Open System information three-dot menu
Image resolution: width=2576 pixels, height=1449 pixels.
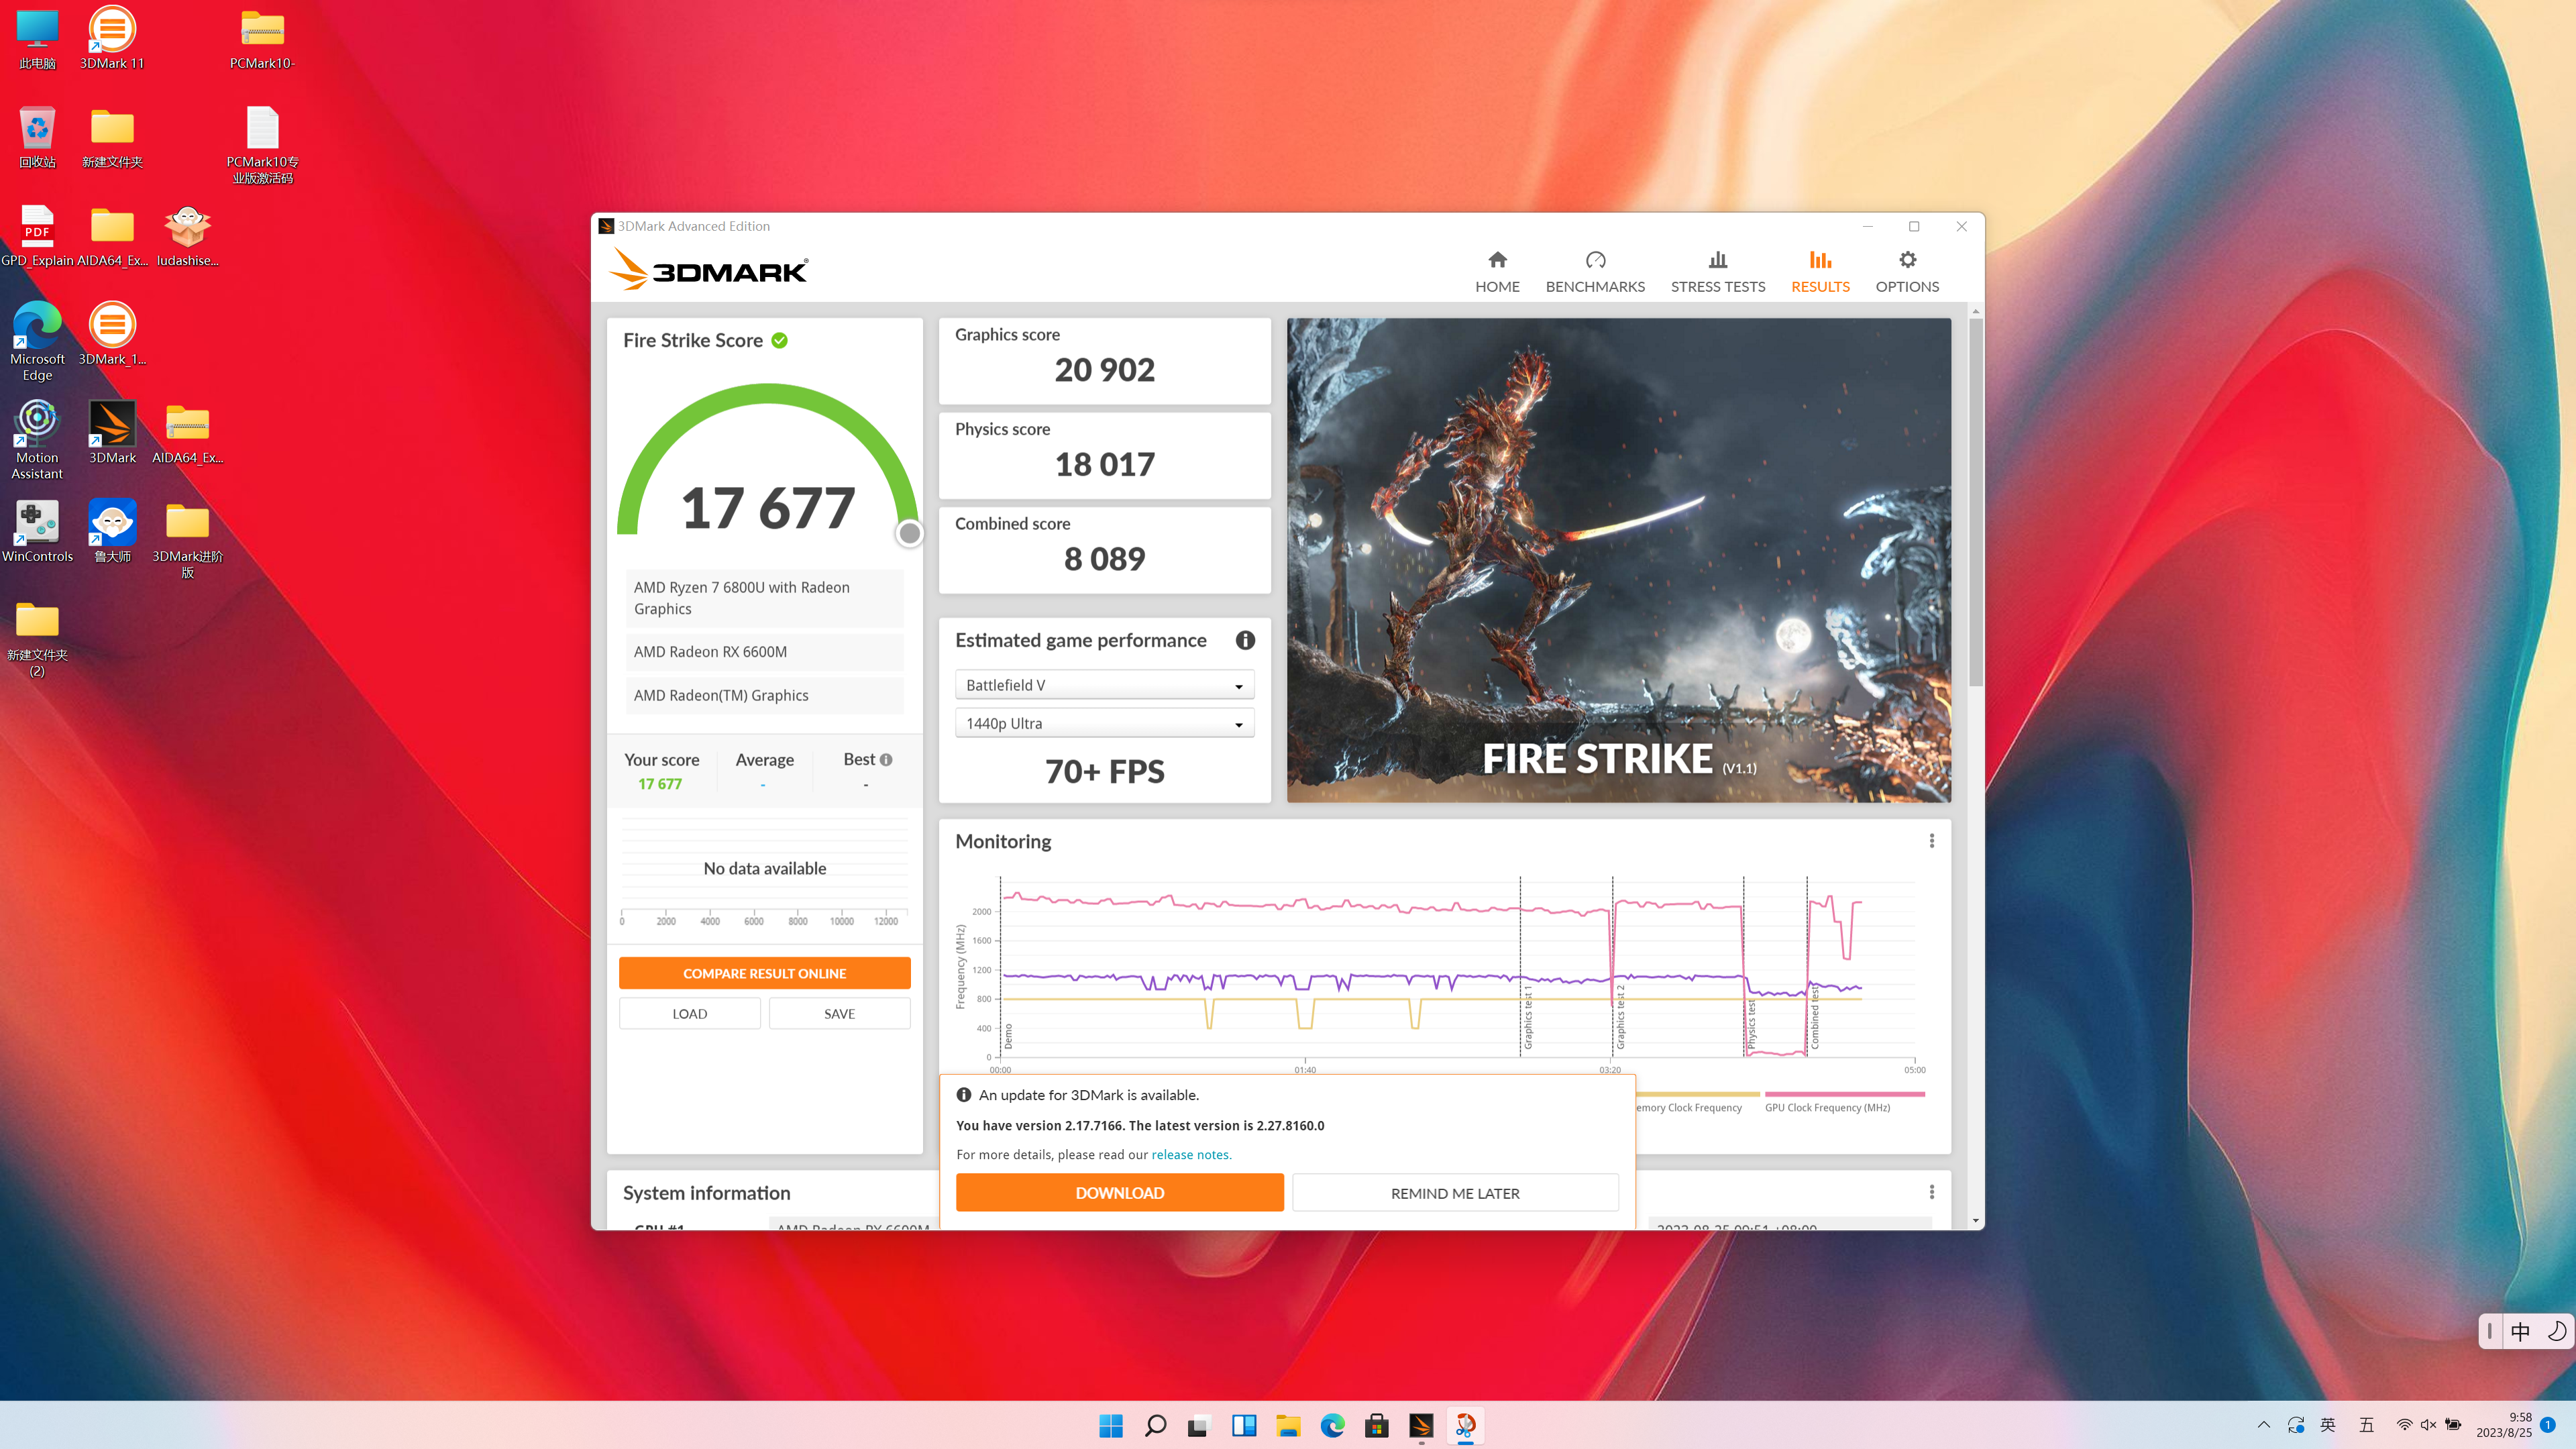click(1932, 1192)
